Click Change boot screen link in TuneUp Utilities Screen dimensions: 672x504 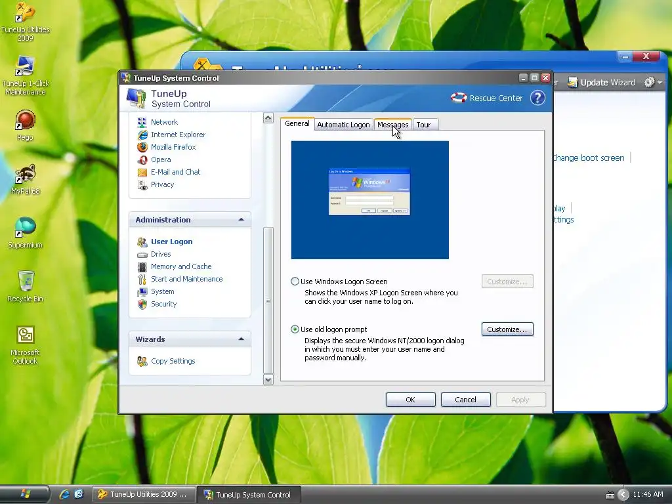[589, 157]
